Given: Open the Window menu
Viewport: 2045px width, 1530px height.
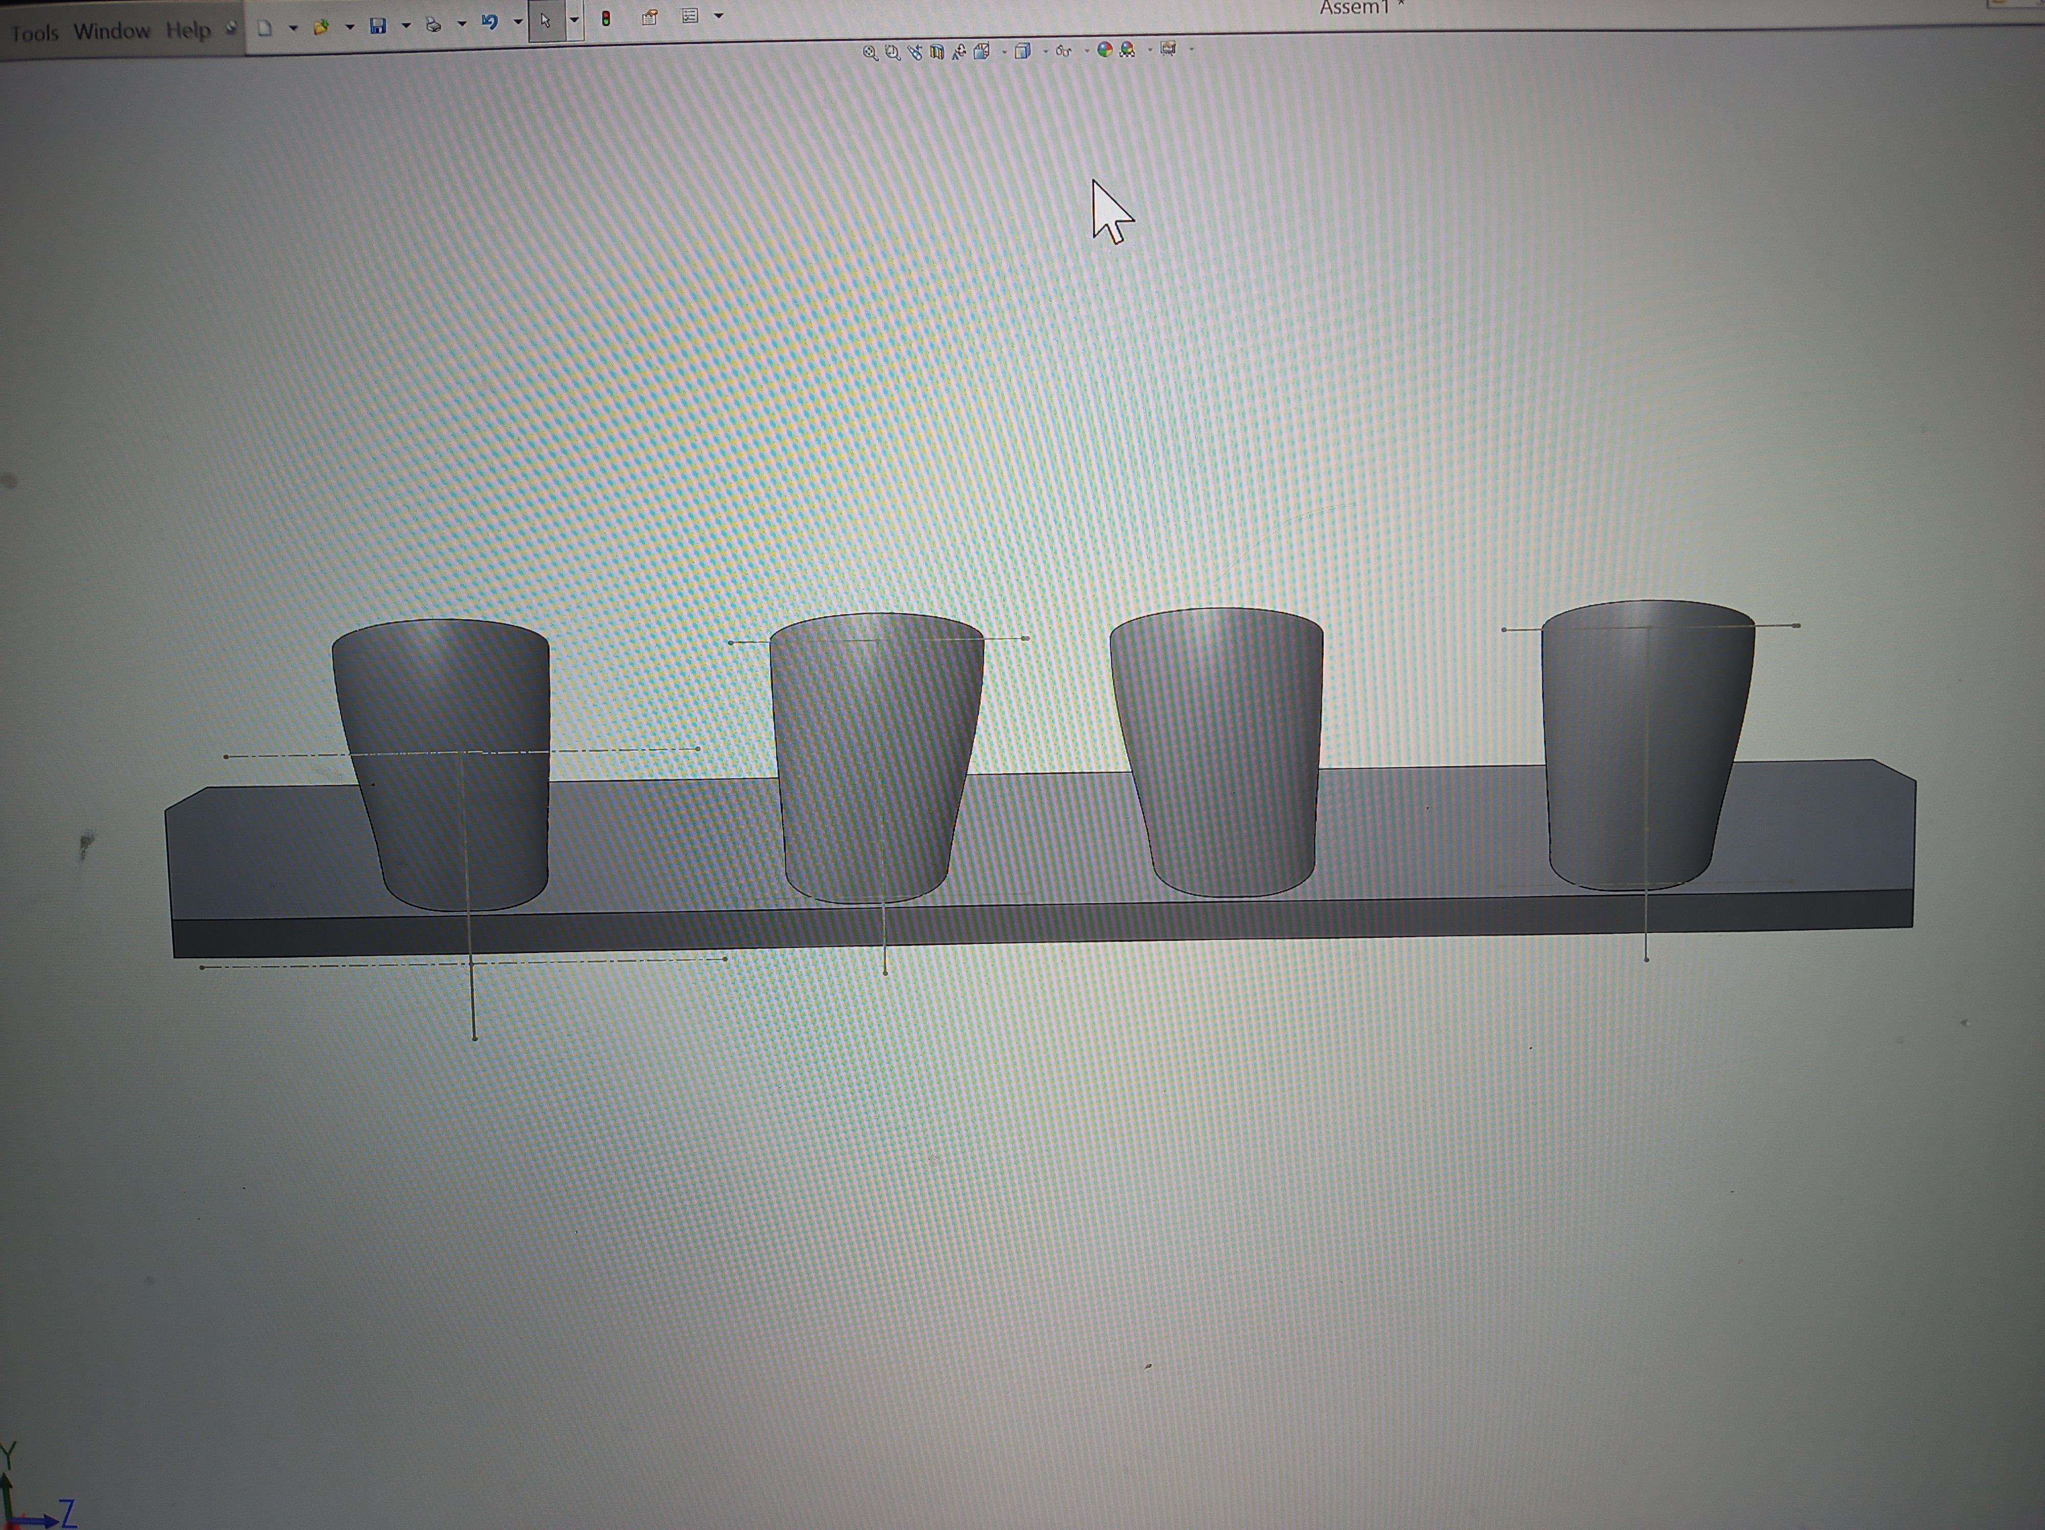Looking at the screenshot, I should coord(112,31).
